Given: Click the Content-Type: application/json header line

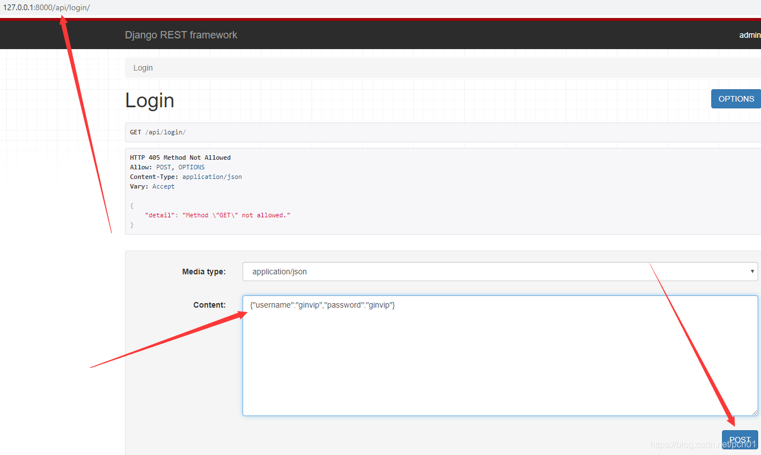Looking at the screenshot, I should tap(186, 177).
